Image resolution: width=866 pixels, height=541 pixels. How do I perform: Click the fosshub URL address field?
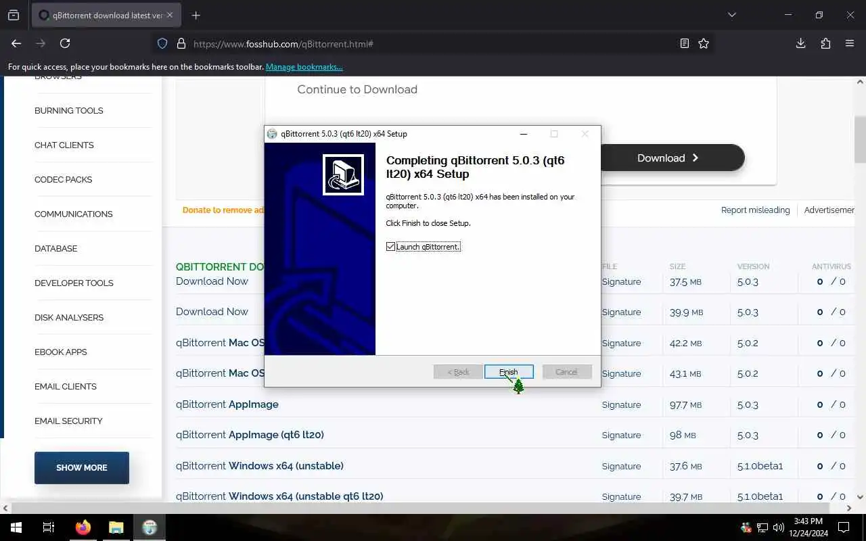tap(433, 43)
